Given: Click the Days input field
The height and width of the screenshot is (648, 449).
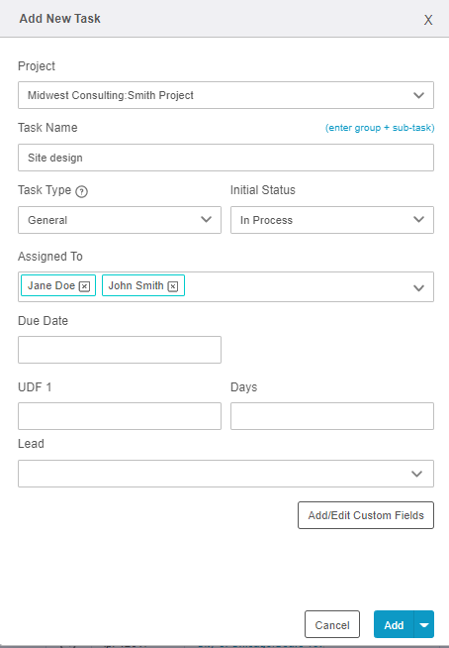Looking at the screenshot, I should pos(332,416).
